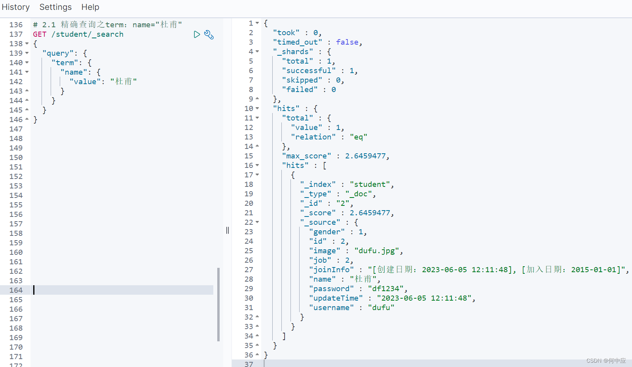Fold from the closing brace at line 143
632x367 pixels.
click(27, 91)
